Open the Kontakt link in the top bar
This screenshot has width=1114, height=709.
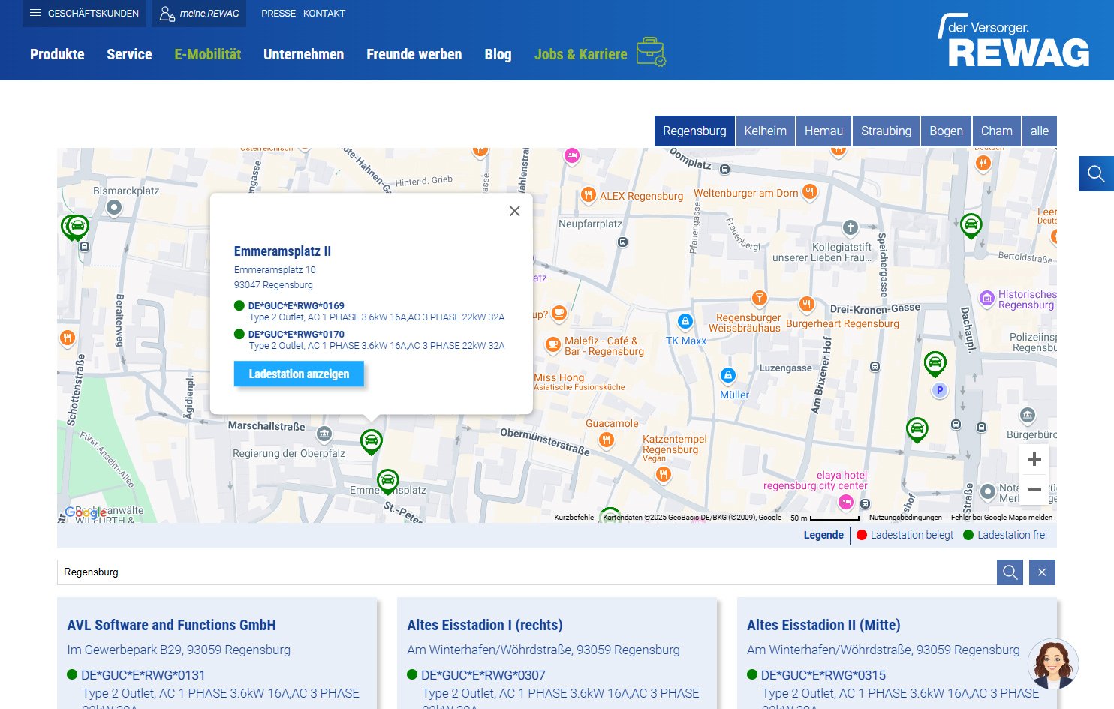324,14
